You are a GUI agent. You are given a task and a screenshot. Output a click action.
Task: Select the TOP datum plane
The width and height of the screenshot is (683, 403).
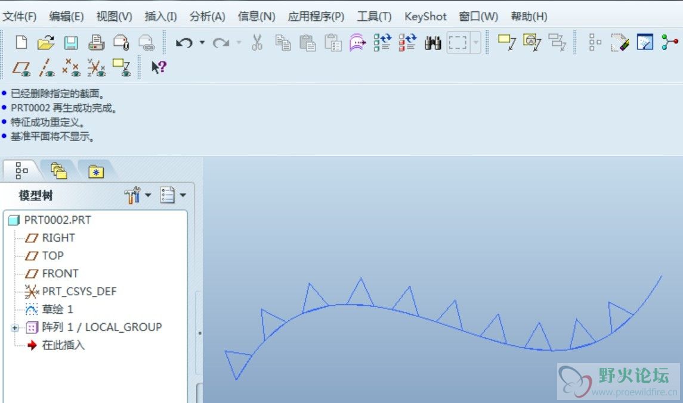(52, 255)
